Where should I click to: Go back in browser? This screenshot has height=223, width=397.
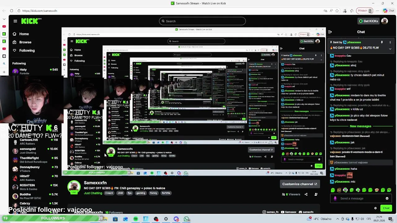4,11
